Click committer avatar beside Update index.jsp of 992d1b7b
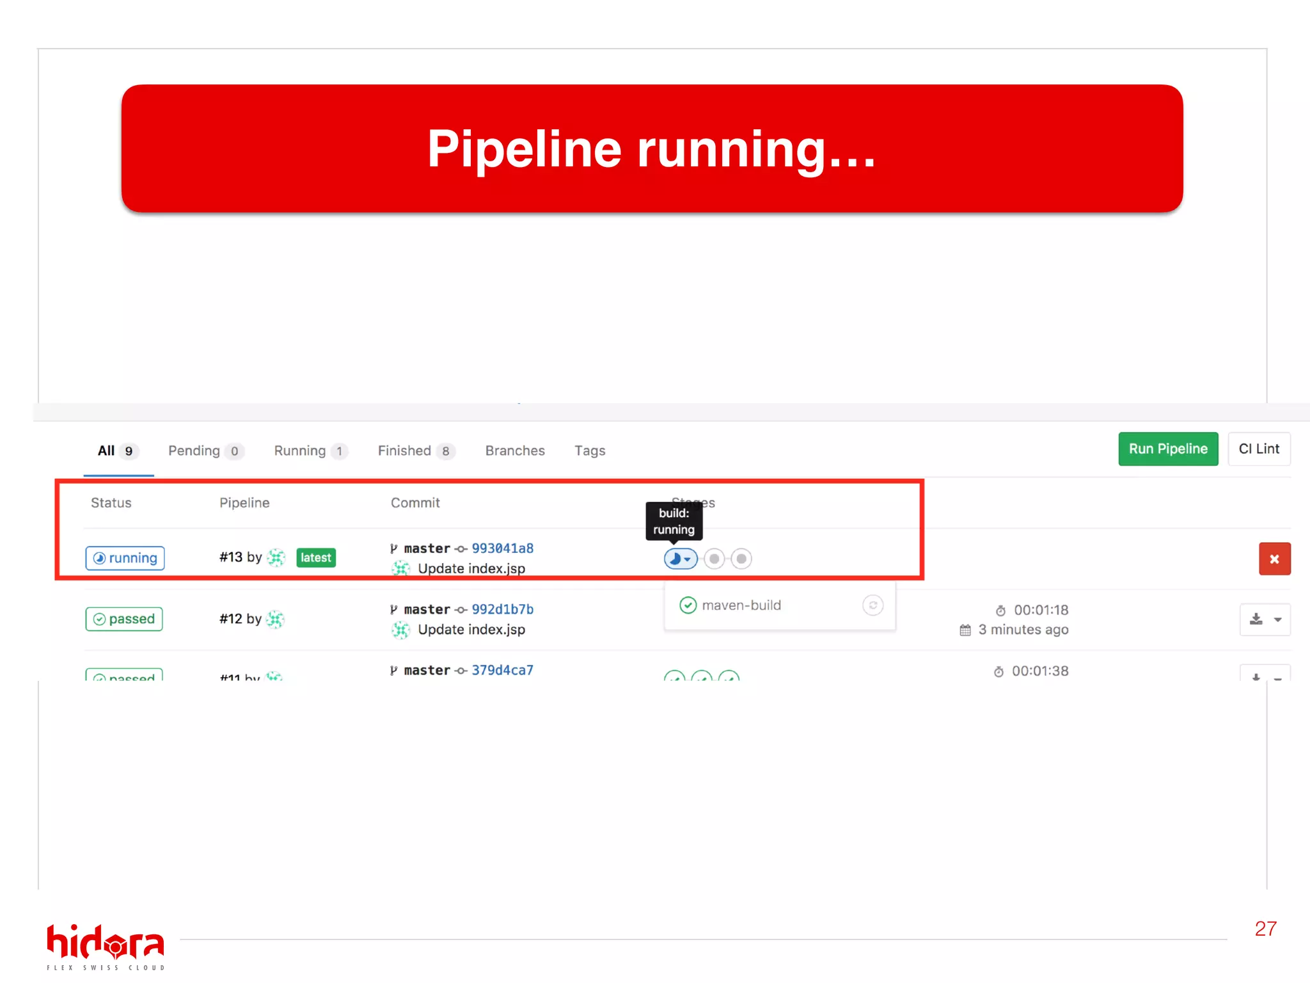The image size is (1310, 983). [x=401, y=630]
